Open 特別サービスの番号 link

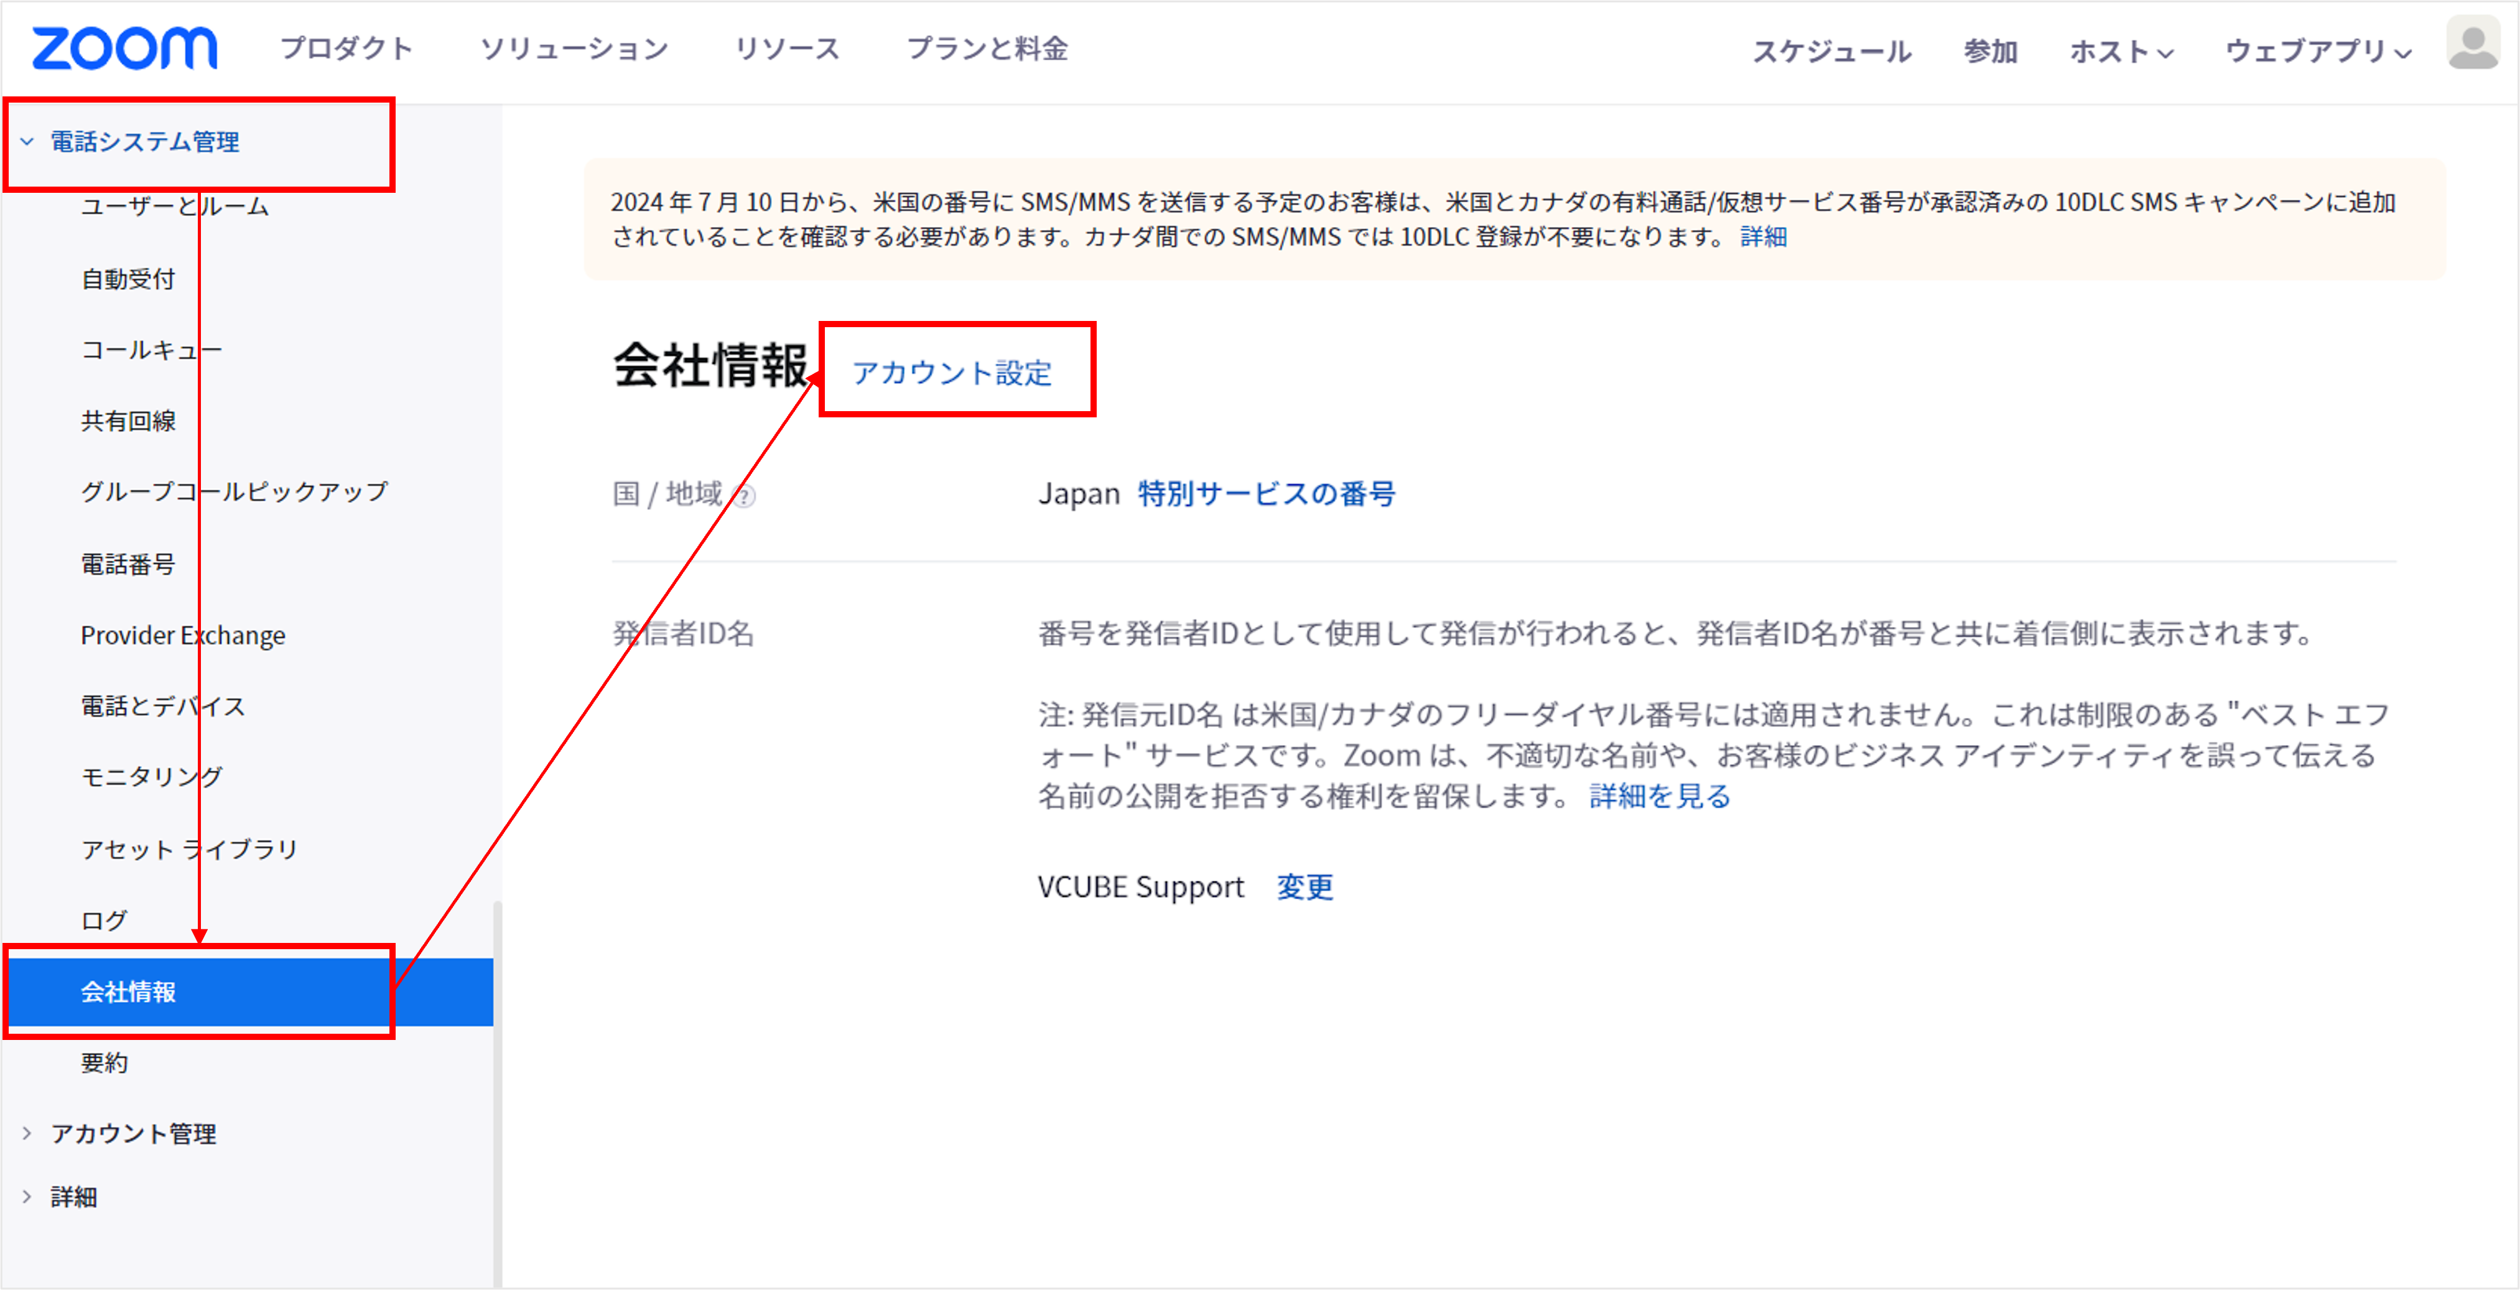click(x=1266, y=494)
